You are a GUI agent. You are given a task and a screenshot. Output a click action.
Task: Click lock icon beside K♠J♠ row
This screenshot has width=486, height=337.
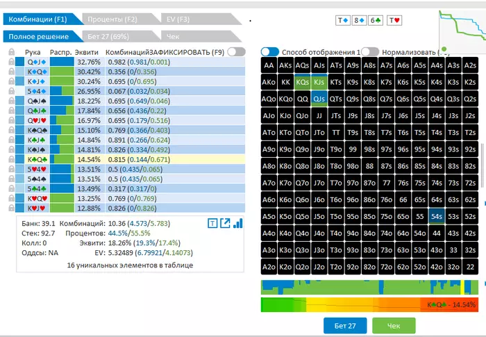11,149
